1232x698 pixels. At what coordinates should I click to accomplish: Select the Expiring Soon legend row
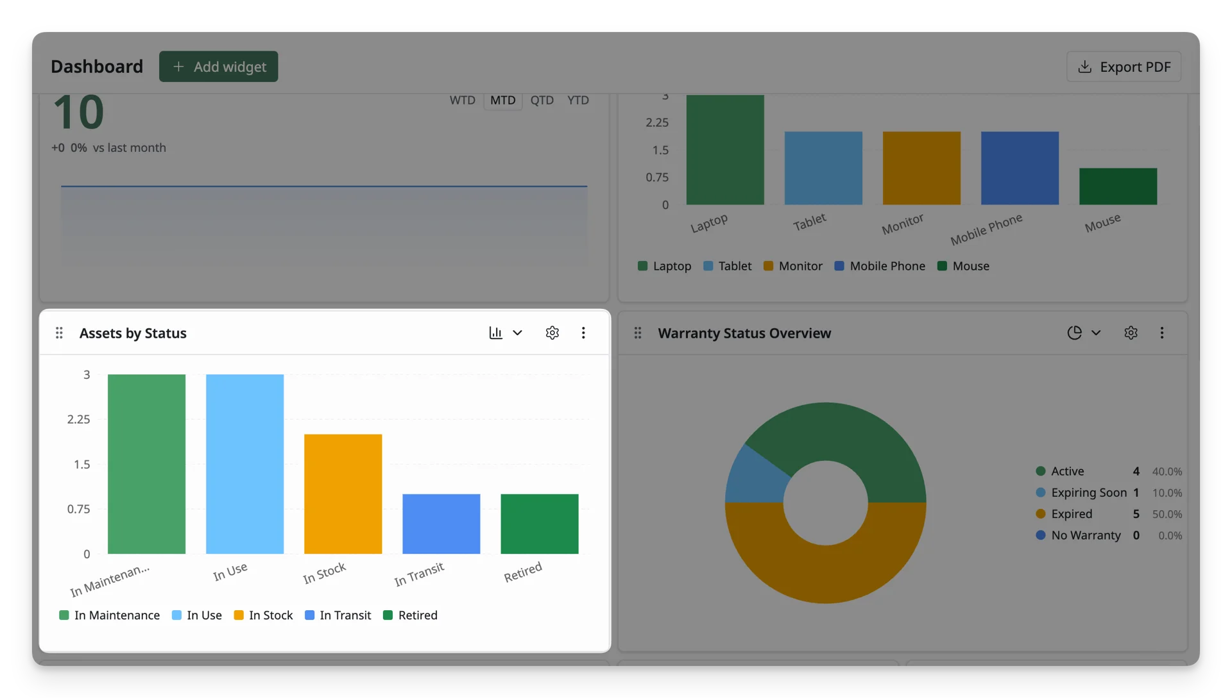pos(1108,492)
